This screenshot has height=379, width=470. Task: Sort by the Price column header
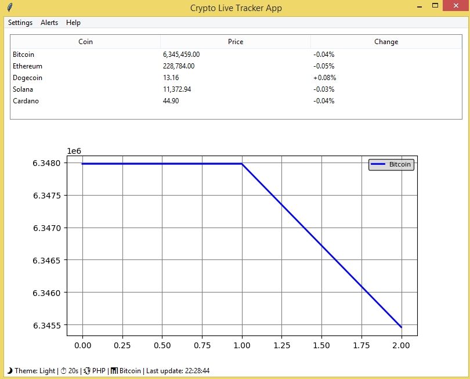tap(236, 42)
